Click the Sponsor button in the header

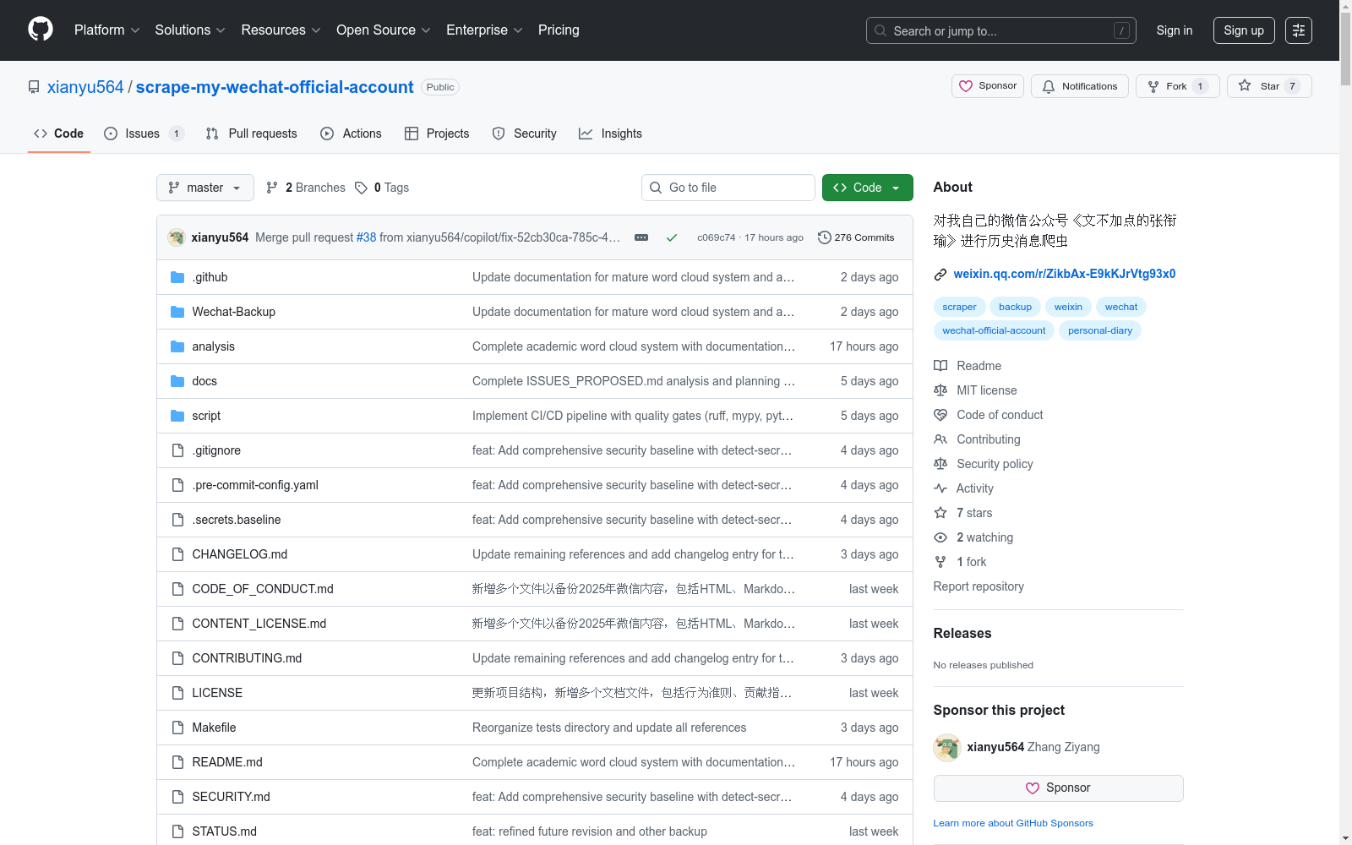coord(988,86)
